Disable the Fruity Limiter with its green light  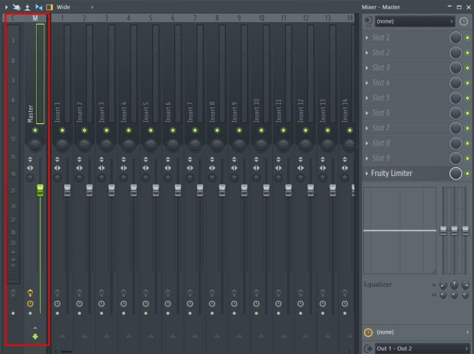[x=468, y=173]
